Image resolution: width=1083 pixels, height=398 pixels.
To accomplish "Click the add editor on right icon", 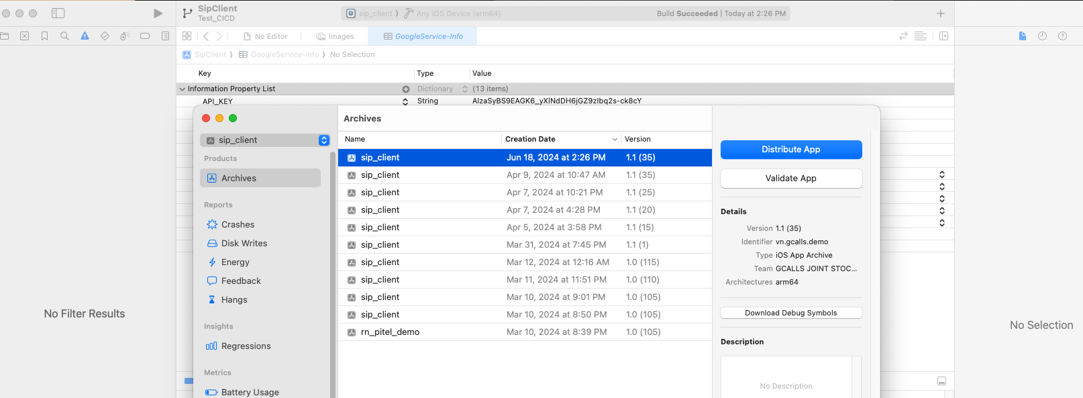I will point(943,36).
